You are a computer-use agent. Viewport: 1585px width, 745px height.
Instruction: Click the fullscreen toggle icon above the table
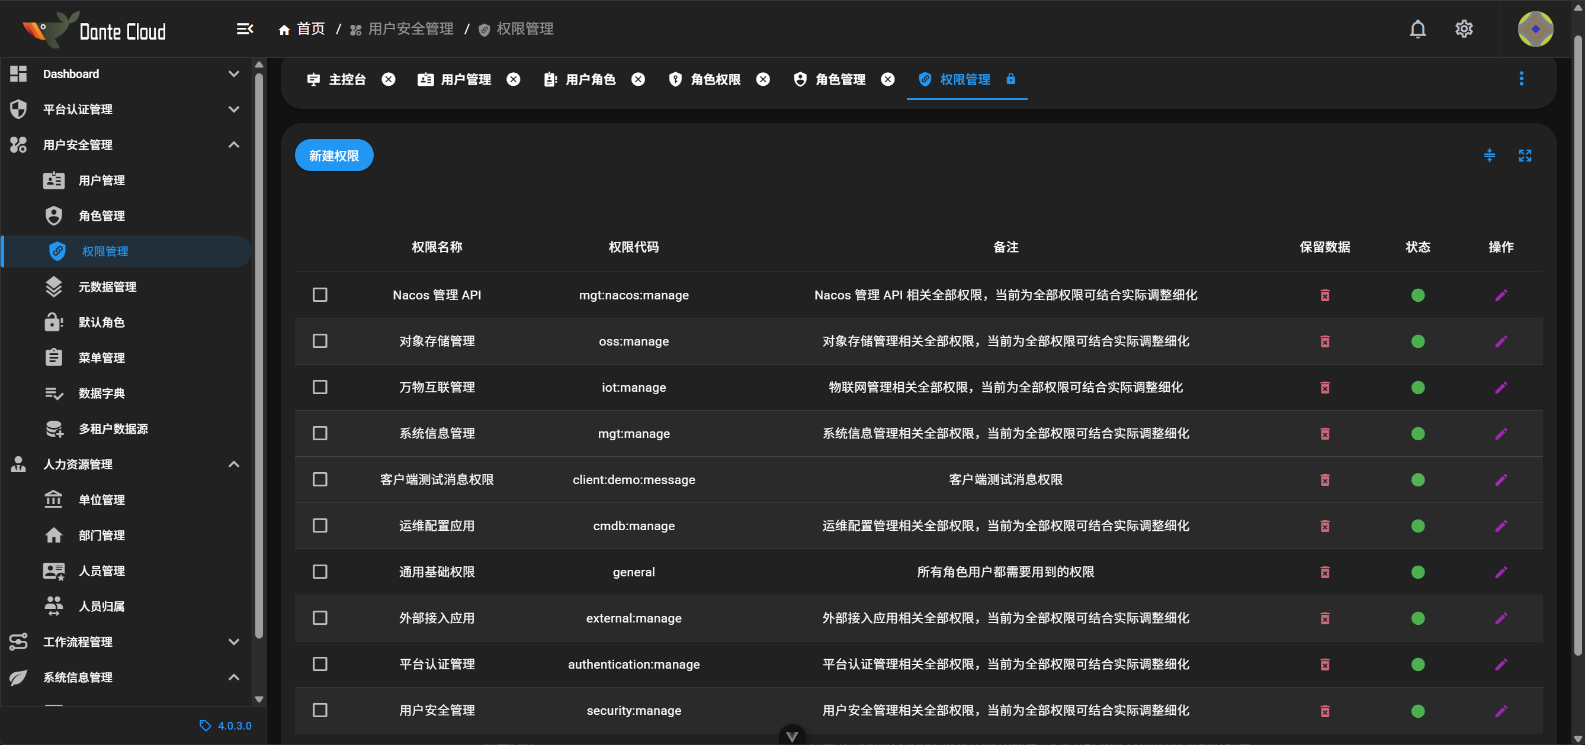click(x=1524, y=156)
